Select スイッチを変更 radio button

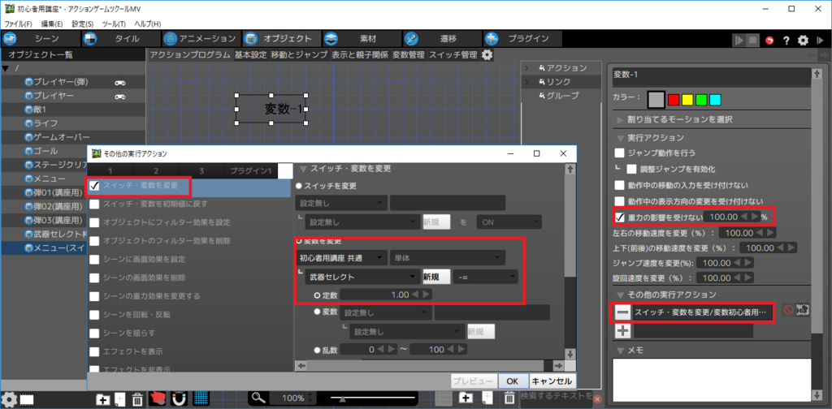pyautogui.click(x=299, y=186)
